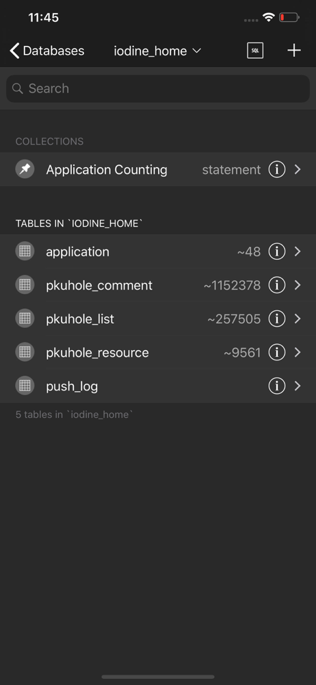Image resolution: width=316 pixels, height=685 pixels.
Task: Go back to Databases
Action: pyautogui.click(x=47, y=51)
